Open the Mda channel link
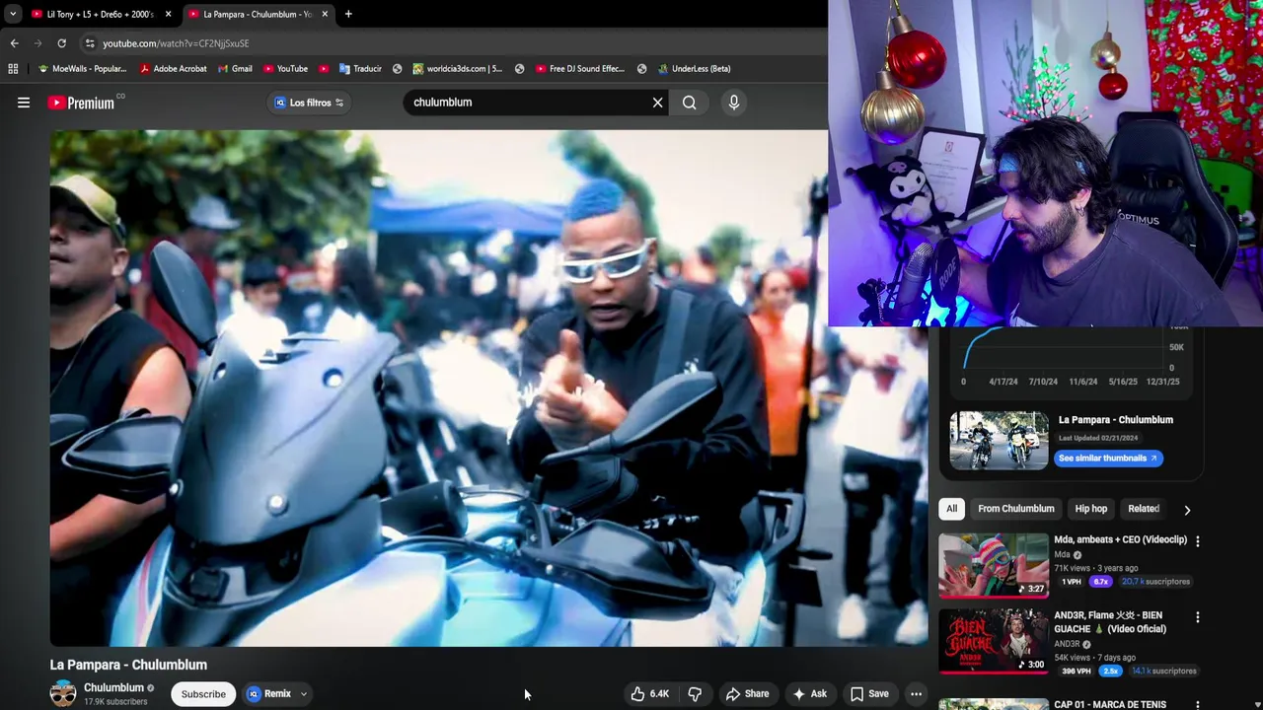This screenshot has width=1263, height=710. pos(1062,555)
